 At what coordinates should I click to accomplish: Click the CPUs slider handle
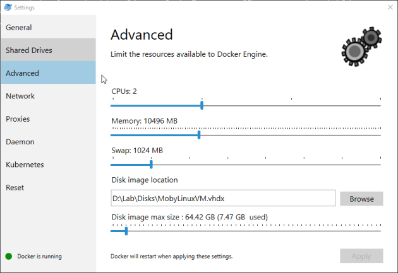coord(202,105)
